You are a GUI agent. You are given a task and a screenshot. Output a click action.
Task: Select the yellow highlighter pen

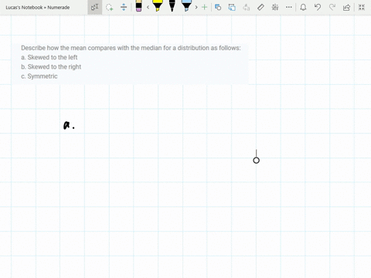(158, 5)
